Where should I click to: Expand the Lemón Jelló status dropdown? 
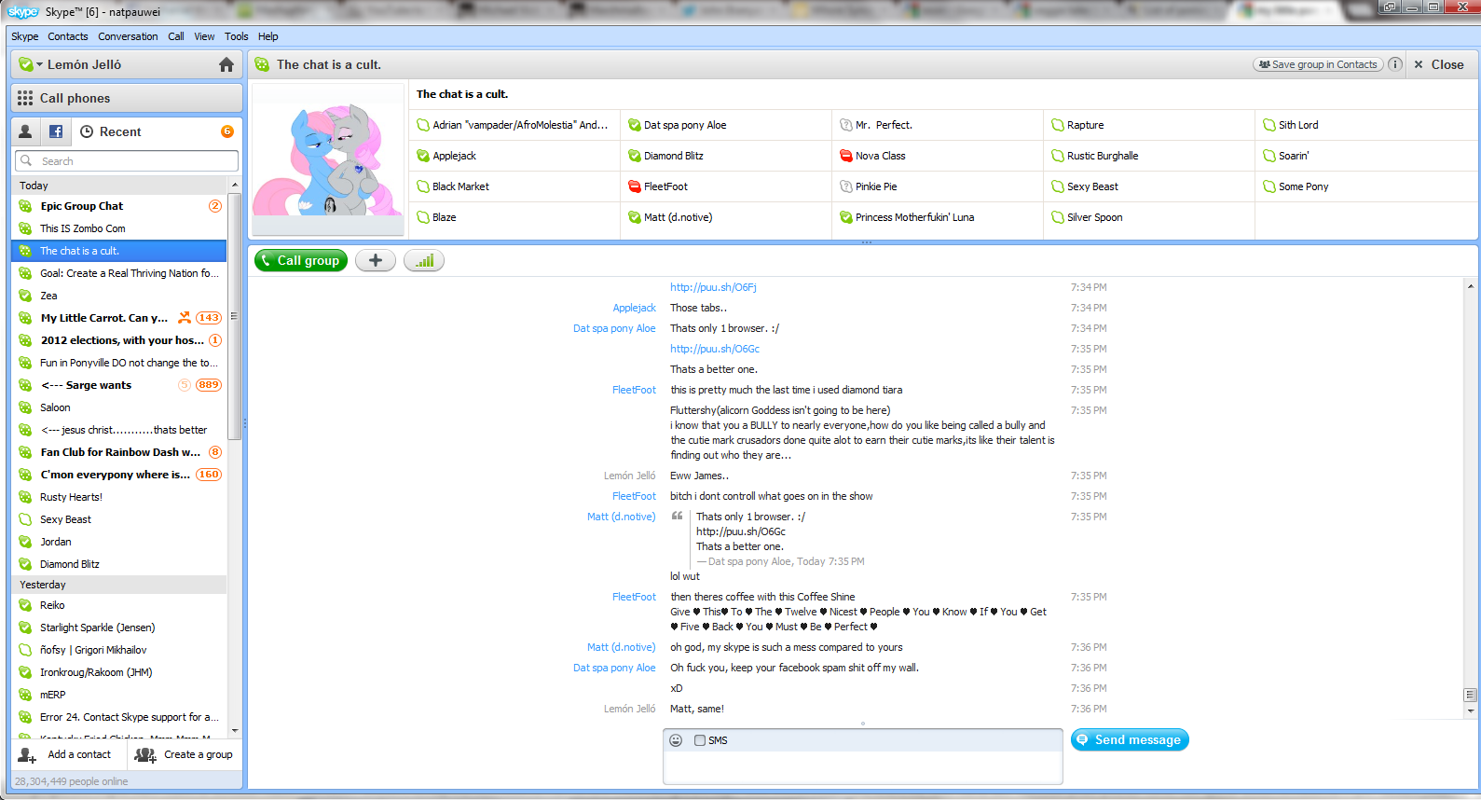(x=40, y=64)
